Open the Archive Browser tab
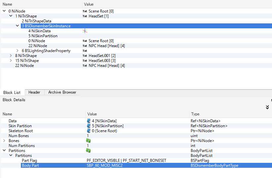The image size is (272, 178). coord(62,92)
